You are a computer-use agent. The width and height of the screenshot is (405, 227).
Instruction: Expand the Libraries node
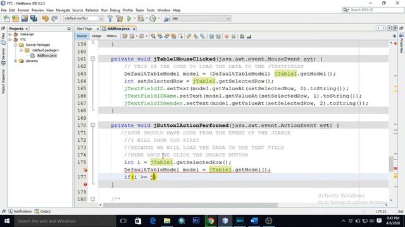pos(15,61)
